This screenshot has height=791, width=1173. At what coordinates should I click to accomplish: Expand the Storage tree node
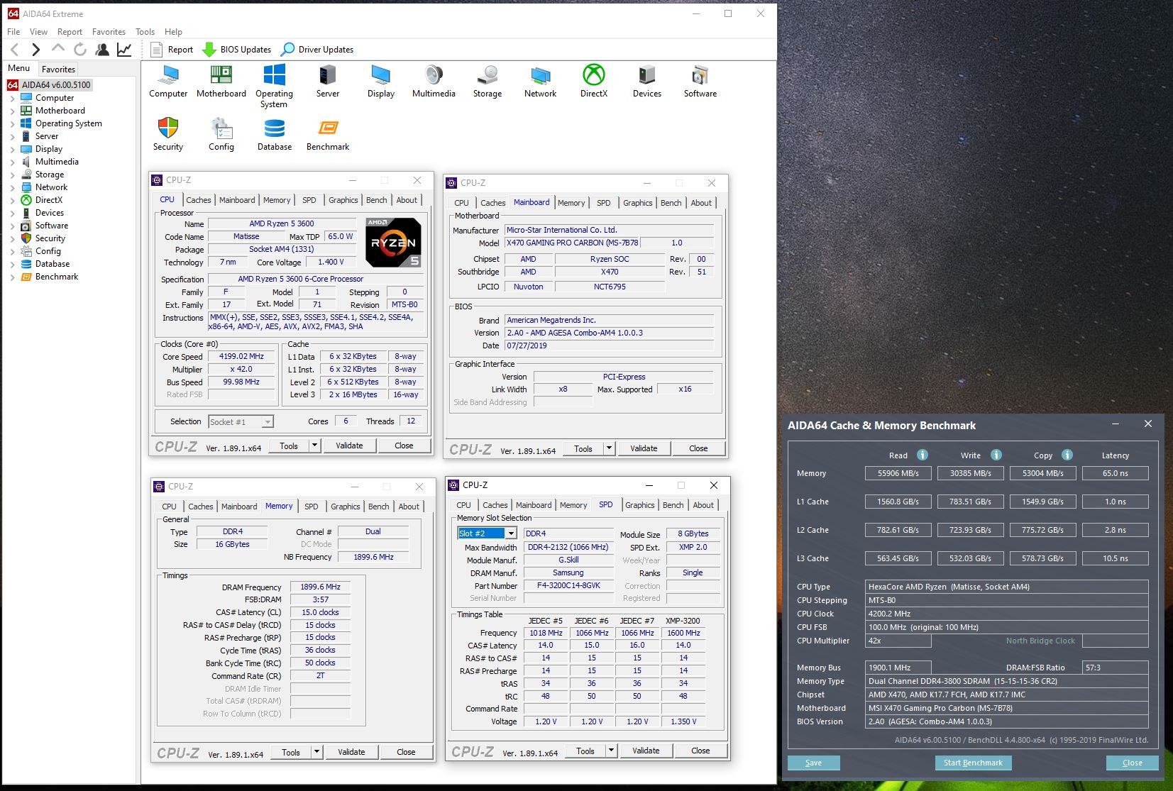click(12, 175)
